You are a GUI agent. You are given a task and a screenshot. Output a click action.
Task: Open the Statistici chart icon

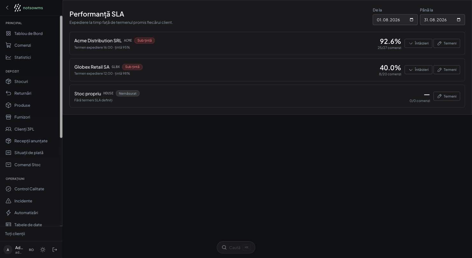tap(9, 57)
